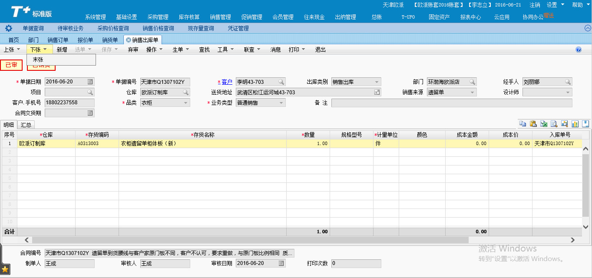Image resolution: width=592 pixels, height=278 pixels.
Task: Collapse the shortcut bar with round chevron icon
Action: click(587, 28)
